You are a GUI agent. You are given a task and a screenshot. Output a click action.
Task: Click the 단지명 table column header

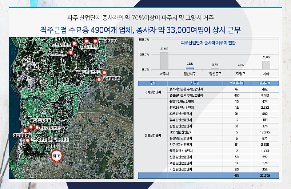pos(195,83)
